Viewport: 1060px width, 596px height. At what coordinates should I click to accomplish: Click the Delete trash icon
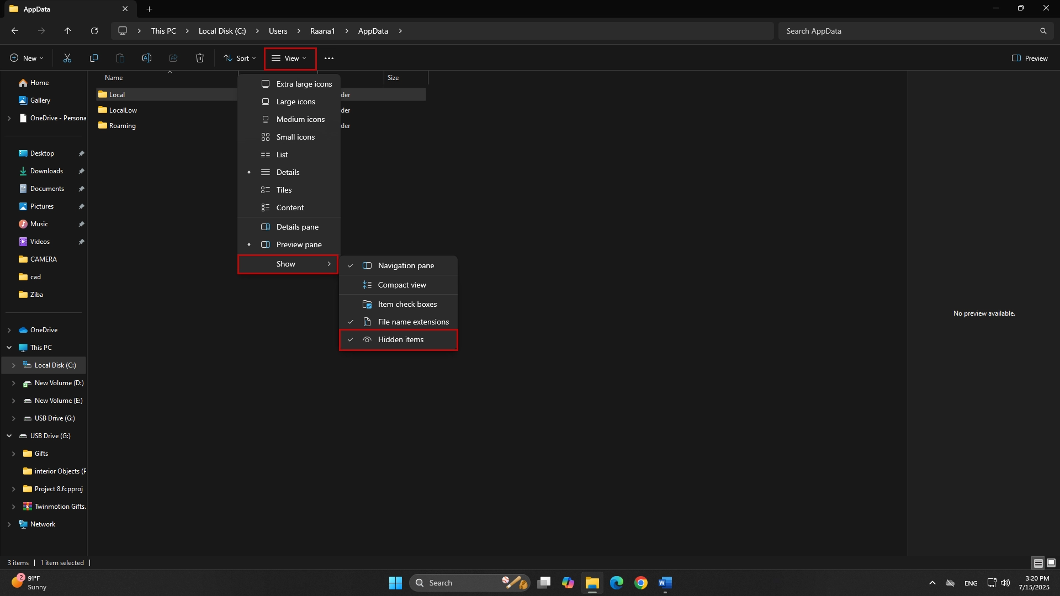200,58
